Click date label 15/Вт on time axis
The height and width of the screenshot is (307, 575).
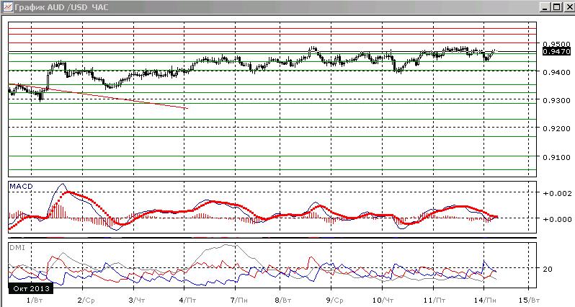tap(529, 301)
